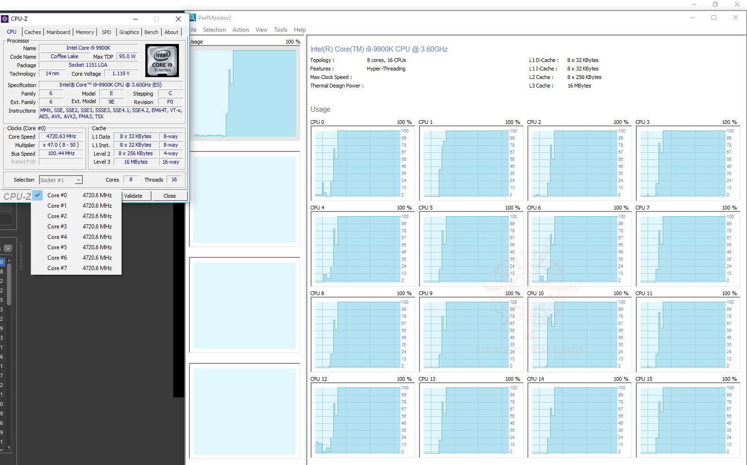Select Core #4 in the core list
The width and height of the screenshot is (747, 465).
pos(76,237)
